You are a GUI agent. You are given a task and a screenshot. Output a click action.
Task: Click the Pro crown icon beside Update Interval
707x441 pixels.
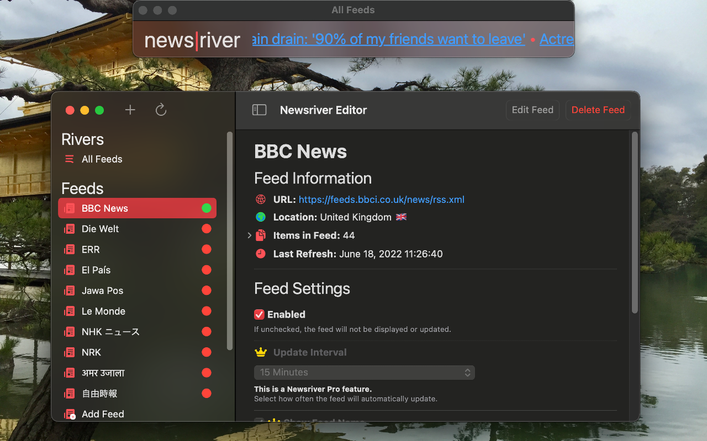[261, 352]
